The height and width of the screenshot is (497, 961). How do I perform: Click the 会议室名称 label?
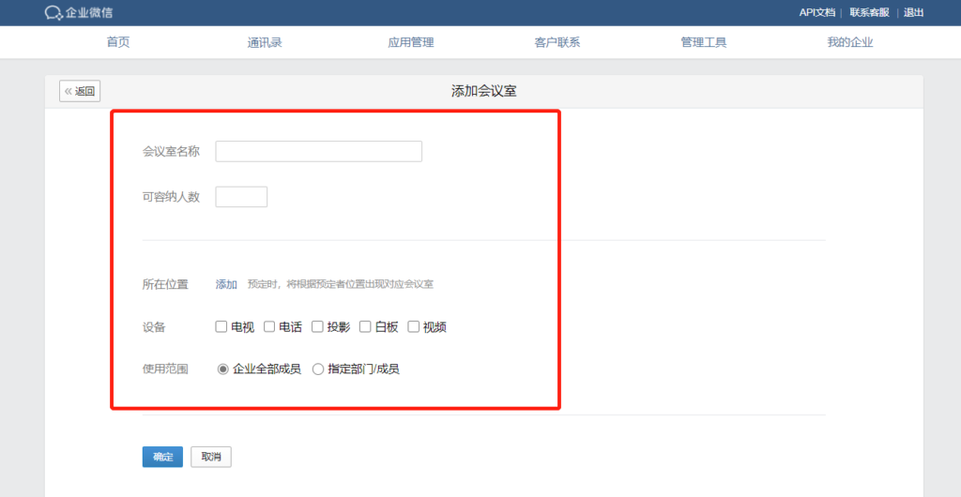pos(171,151)
